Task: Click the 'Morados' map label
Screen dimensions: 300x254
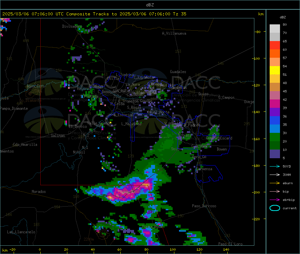Action: 39,192
